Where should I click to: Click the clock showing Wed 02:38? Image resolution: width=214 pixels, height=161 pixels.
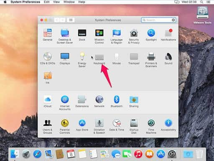189,2
